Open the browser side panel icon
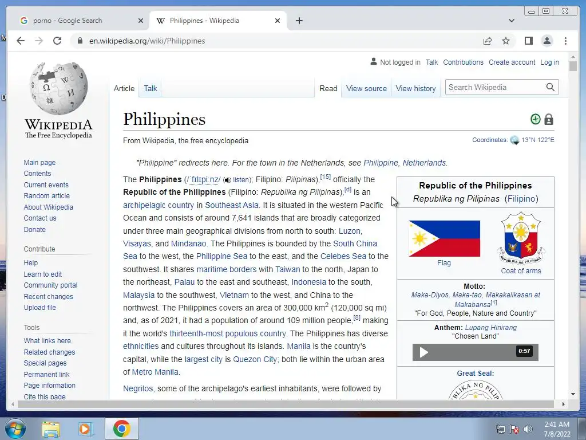The image size is (586, 440). [528, 41]
